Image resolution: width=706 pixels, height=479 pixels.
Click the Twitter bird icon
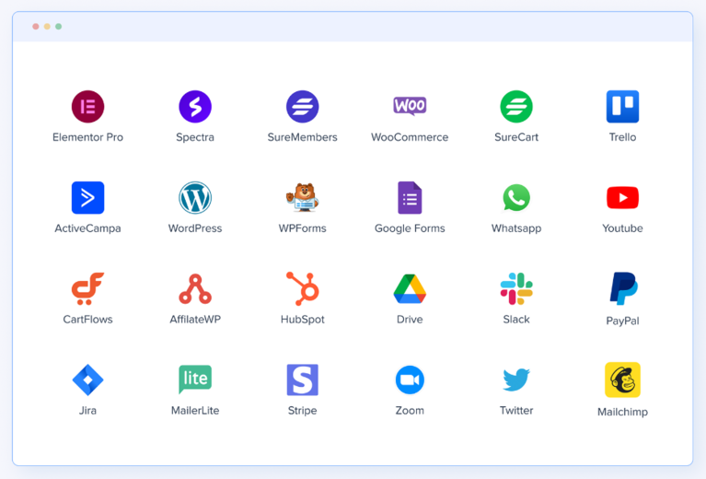coord(516,380)
